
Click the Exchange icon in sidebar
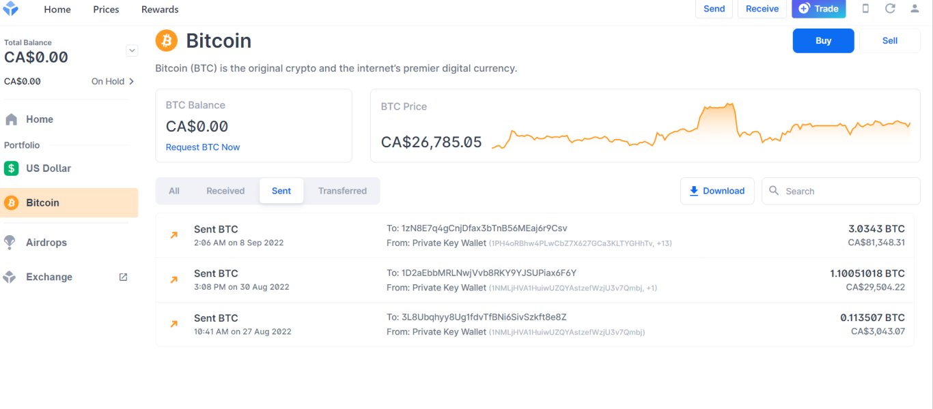pyautogui.click(x=10, y=277)
